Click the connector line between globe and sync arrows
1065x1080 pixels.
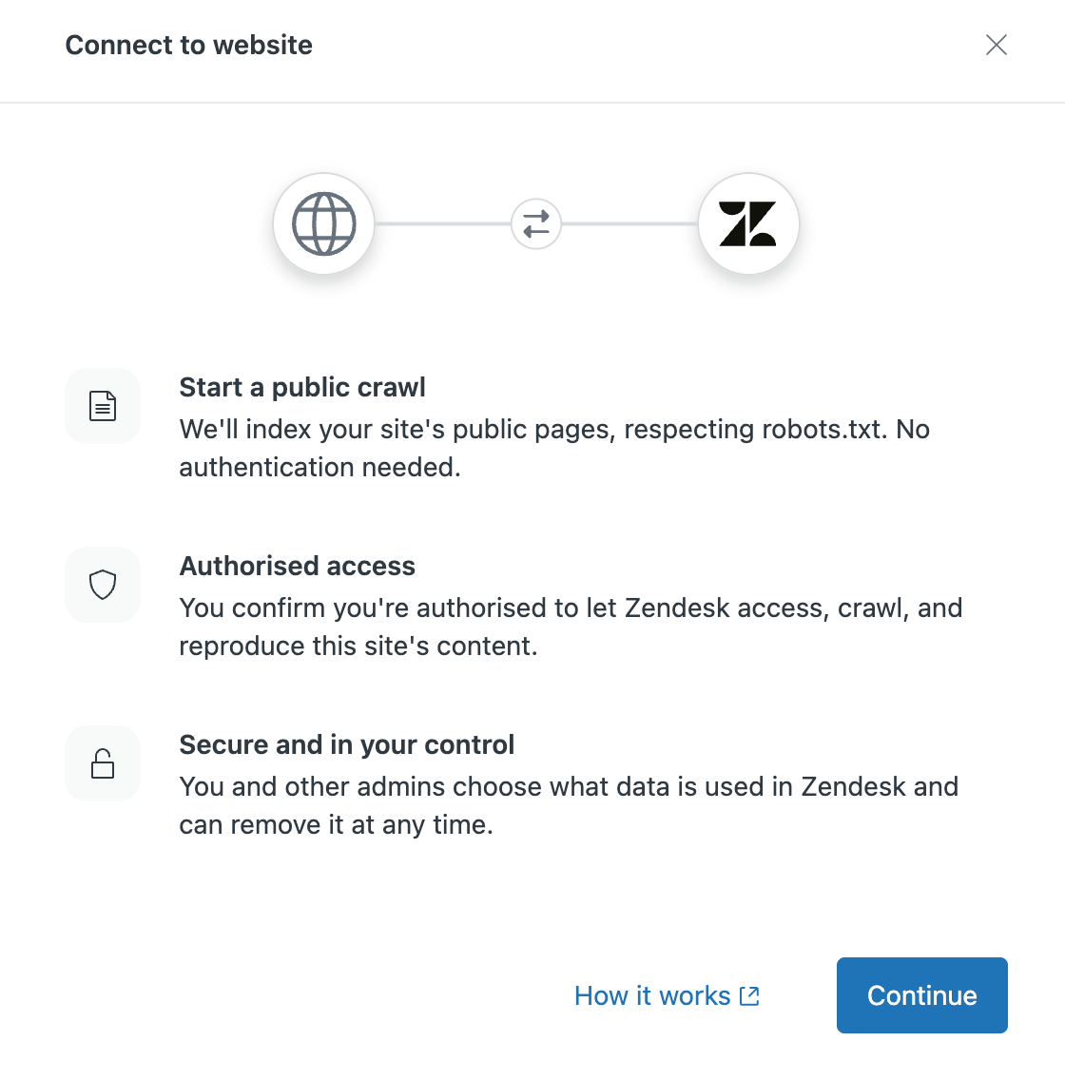pos(442,224)
